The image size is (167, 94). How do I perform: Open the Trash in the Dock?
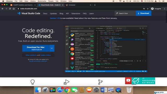pos(129,90)
